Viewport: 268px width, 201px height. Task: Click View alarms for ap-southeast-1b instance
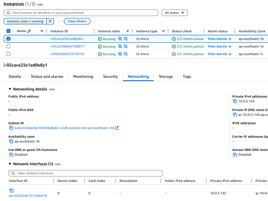point(217,39)
